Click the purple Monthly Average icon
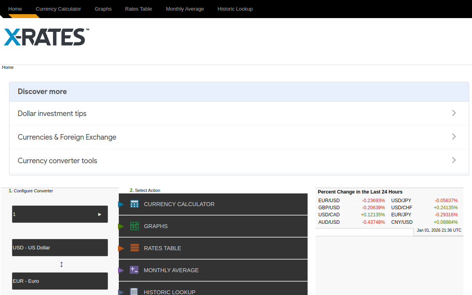 click(134, 270)
